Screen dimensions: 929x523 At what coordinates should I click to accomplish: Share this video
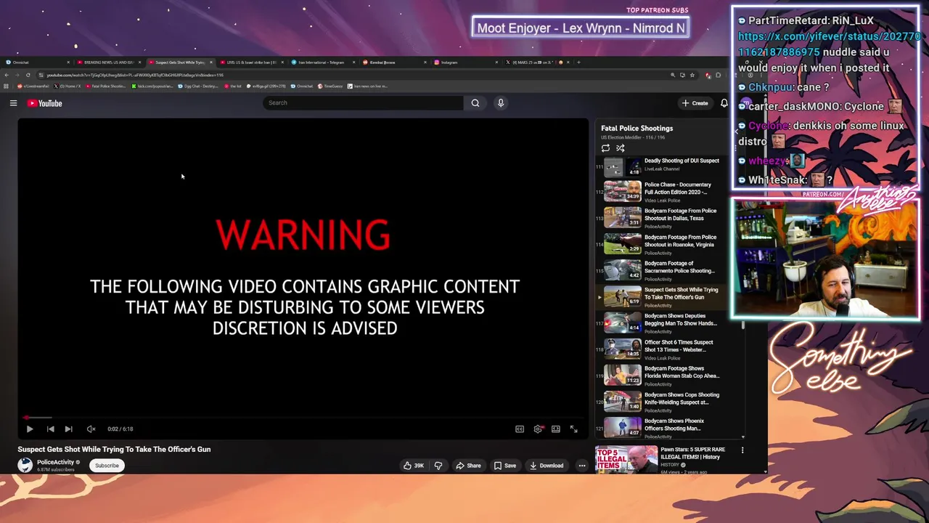(x=468, y=466)
